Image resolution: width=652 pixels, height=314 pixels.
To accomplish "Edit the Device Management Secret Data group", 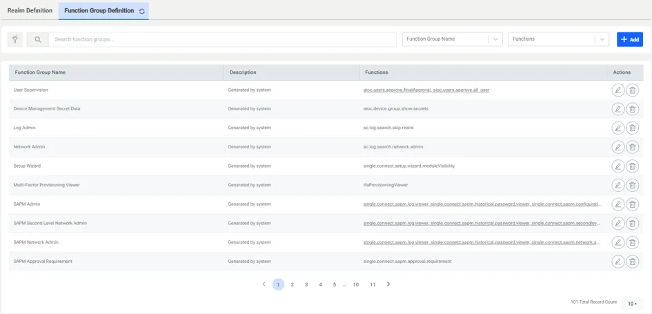I will 618,109.
